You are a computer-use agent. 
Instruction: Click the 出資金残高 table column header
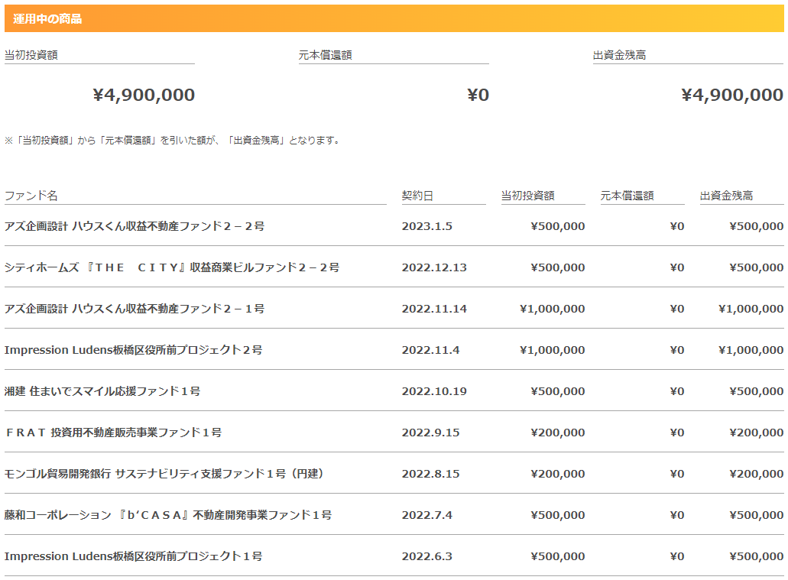727,196
